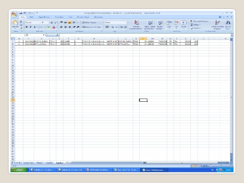Image resolution: width=244 pixels, height=183 pixels.
Task: Toggle italic formatting button
Action: 30,27
